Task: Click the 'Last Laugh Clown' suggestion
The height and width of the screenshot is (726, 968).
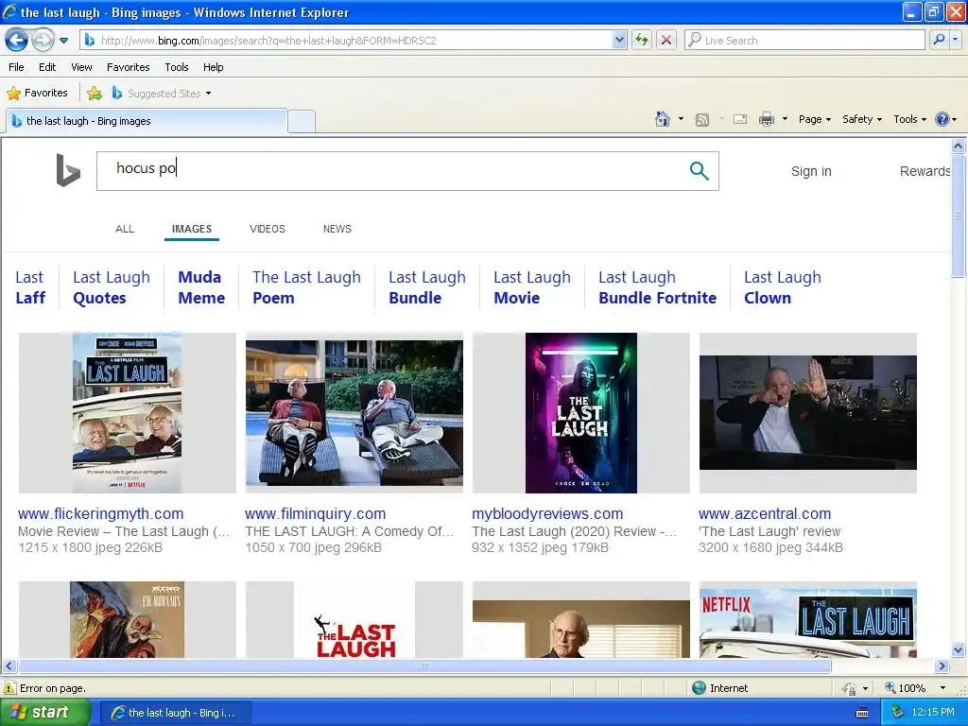Action: coord(782,287)
